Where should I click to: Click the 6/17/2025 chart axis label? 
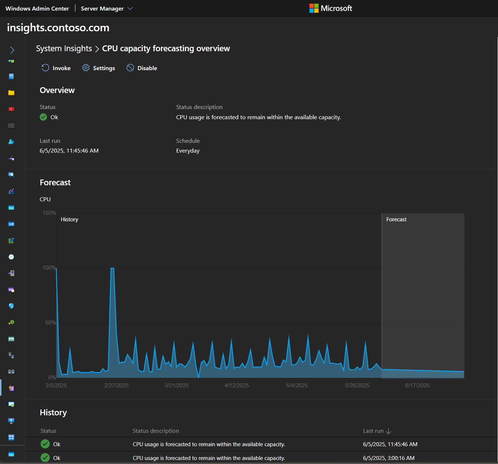coord(417,386)
